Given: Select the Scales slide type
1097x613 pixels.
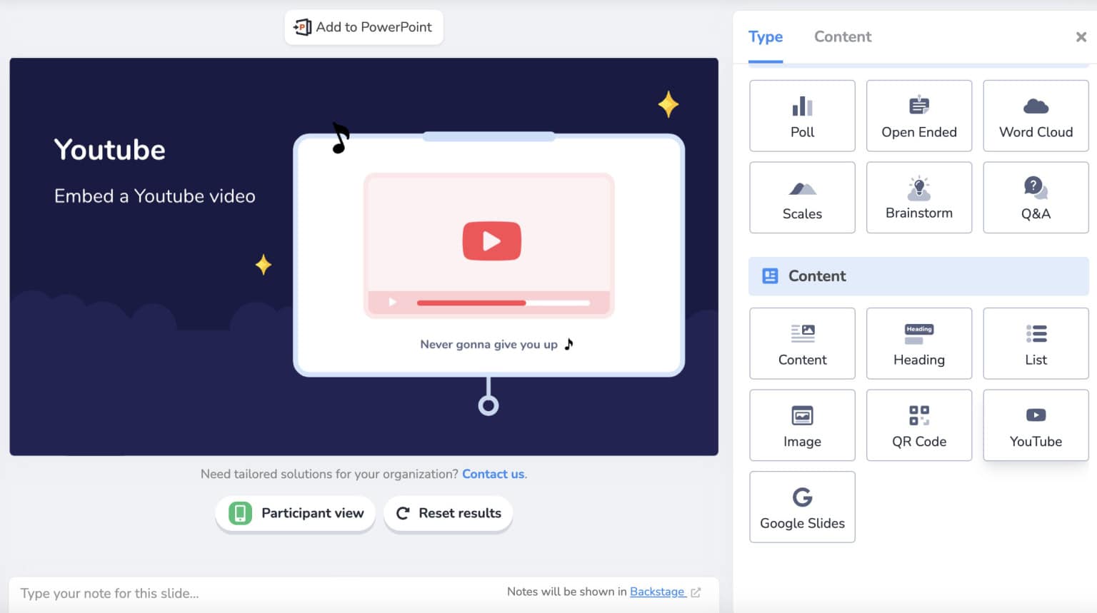Looking at the screenshot, I should (x=802, y=198).
